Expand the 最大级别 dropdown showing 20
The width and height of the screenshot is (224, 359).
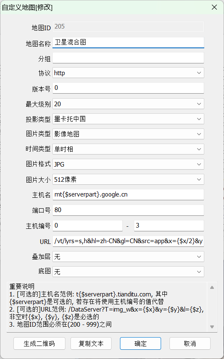pos(128,104)
